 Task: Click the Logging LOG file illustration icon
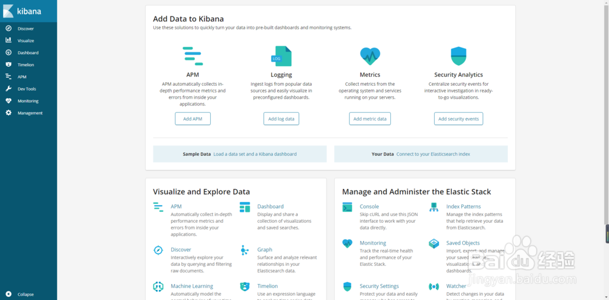281,56
